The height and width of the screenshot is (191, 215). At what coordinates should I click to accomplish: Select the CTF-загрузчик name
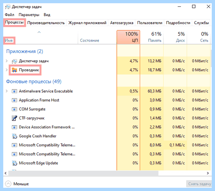(32, 118)
